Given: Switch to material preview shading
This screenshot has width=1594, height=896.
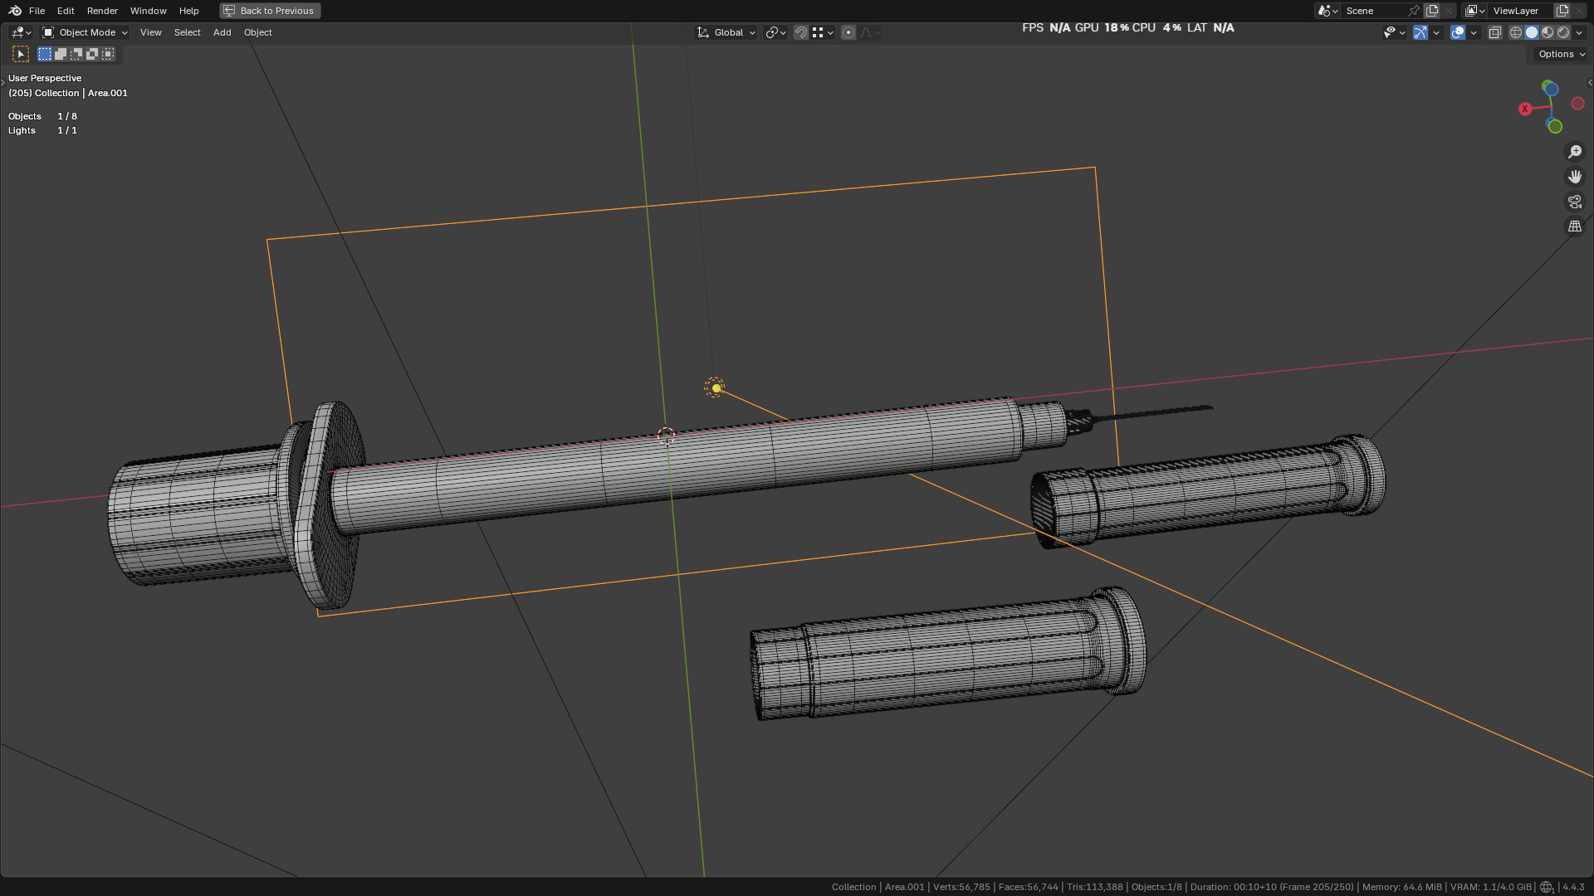Looking at the screenshot, I should point(1548,32).
